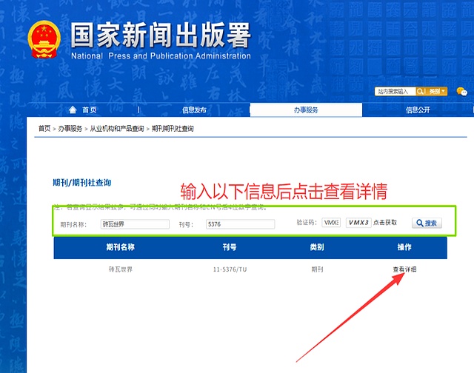Click the 期刊/期刊社查询 heading
Screen dimensions: 474x373
coord(82,182)
